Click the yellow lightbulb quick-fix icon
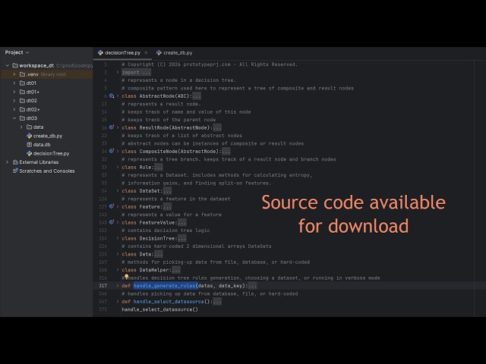Image resolution: width=486 pixels, height=364 pixels. tap(127, 276)
